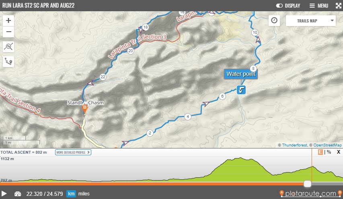Click the fit-route-to-view magnifier icon
Image resolution: width=343 pixels, height=199 pixels.
click(x=8, y=47)
